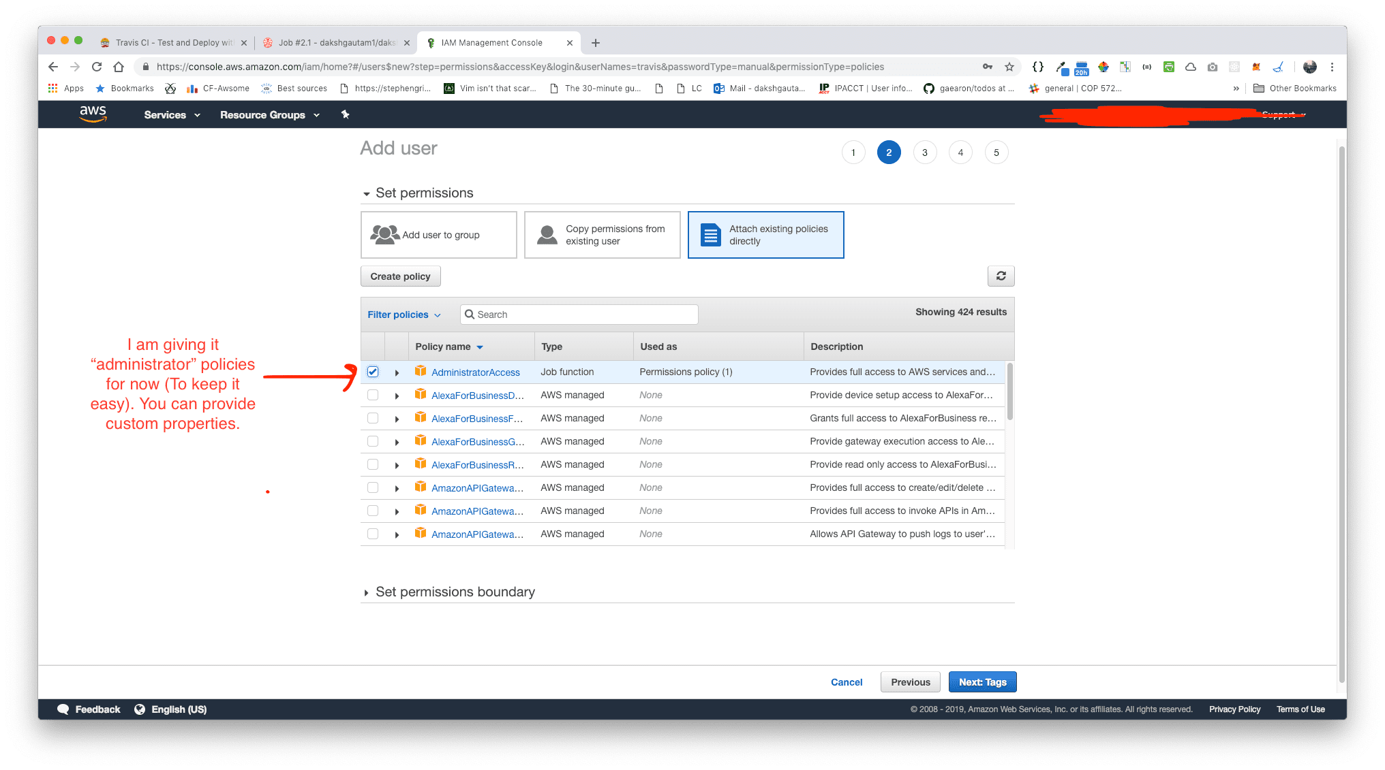Click the camera extension icon
The height and width of the screenshot is (770, 1385).
[x=1213, y=67]
